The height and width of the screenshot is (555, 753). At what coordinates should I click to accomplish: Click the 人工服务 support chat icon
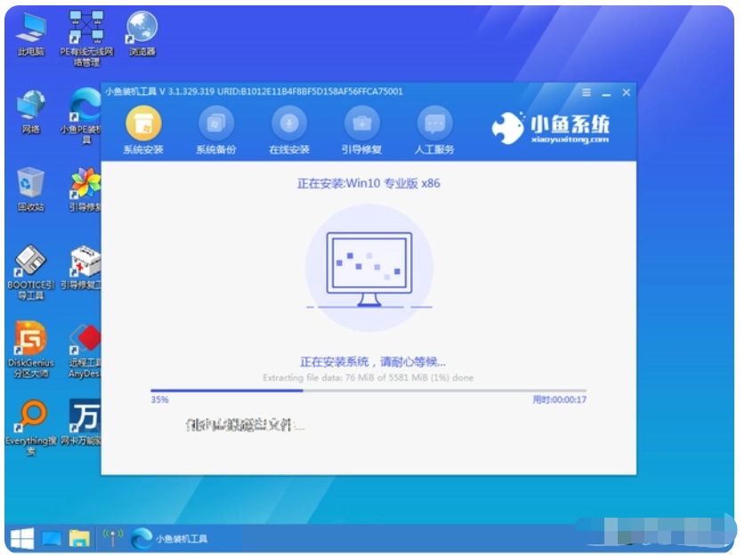(x=433, y=130)
